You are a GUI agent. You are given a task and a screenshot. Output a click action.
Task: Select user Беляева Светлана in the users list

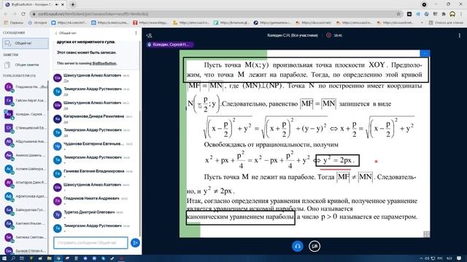coord(25,237)
